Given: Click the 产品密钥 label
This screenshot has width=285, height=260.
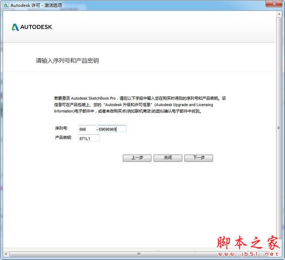Looking at the screenshot, I should coord(64,138).
